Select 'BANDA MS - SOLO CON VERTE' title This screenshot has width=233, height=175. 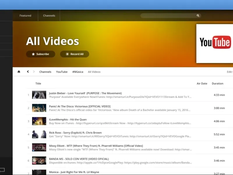click(x=79, y=159)
